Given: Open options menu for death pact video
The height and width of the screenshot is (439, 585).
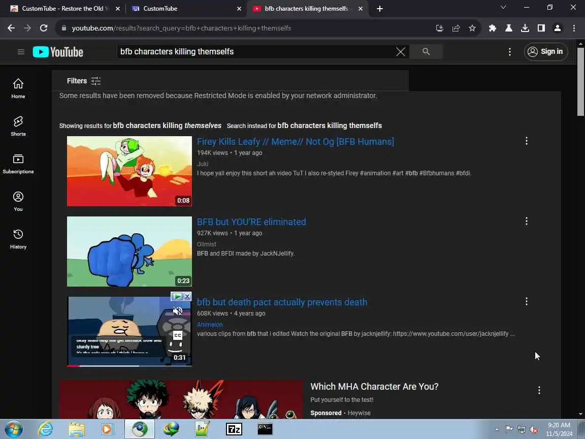Looking at the screenshot, I should tap(527, 301).
